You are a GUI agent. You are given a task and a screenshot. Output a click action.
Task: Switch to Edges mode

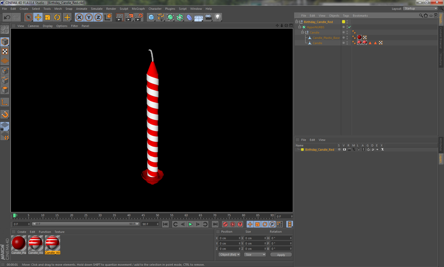(x=5, y=80)
